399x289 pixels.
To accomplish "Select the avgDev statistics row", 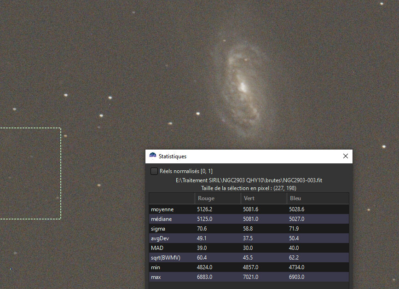I will click(x=207, y=238).
